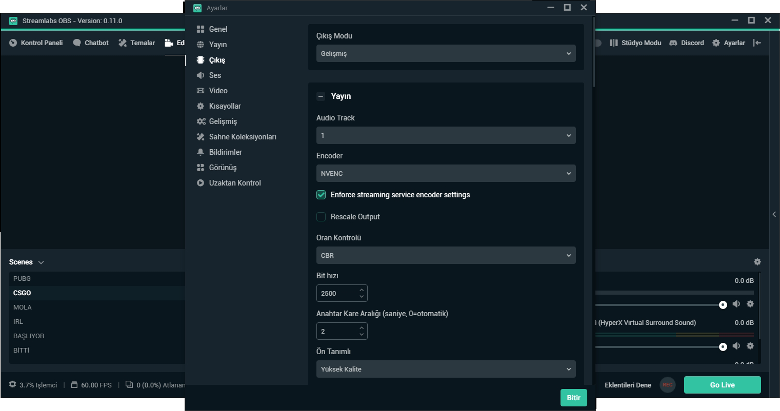Open the Çıkış Modu dropdown
Viewport: 780px width, 411px height.
click(446, 53)
